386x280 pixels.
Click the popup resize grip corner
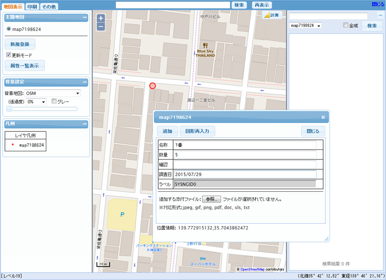[x=327, y=239]
